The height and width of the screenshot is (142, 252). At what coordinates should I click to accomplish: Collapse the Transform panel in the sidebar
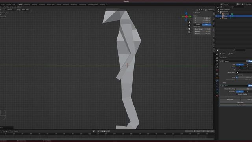[x=194, y=13]
